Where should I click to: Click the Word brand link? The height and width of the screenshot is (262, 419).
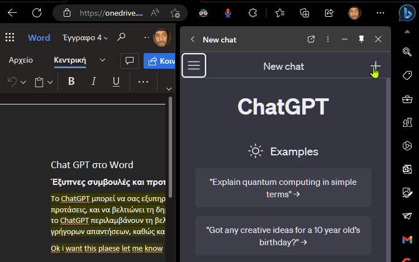pyautogui.click(x=39, y=37)
